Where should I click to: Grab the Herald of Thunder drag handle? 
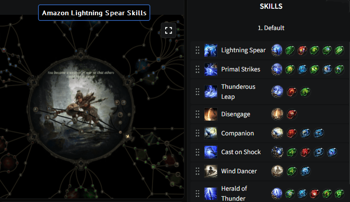coord(198,194)
